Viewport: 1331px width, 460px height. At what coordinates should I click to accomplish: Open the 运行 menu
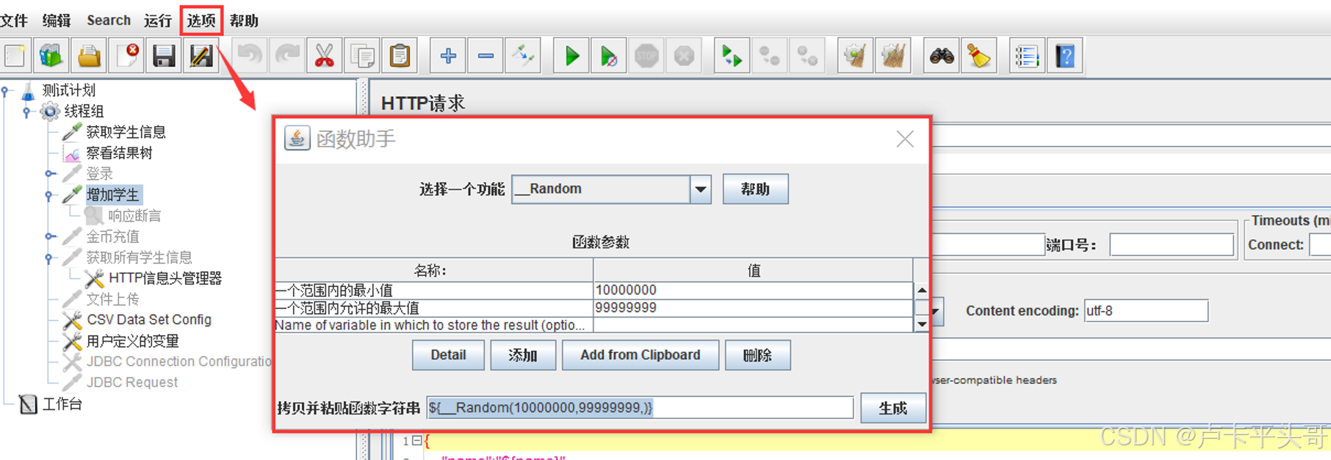tap(158, 21)
